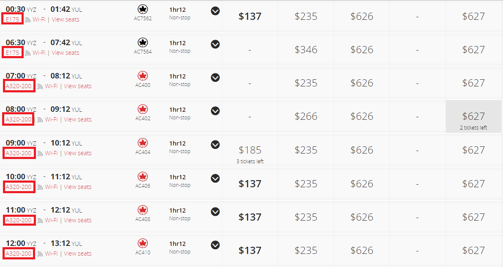Viewport: 503px width, 267px height.
Task: Choose the $266 fare on the 08:00 flight
Action: click(306, 116)
